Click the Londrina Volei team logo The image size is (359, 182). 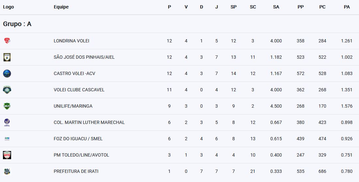[7, 41]
